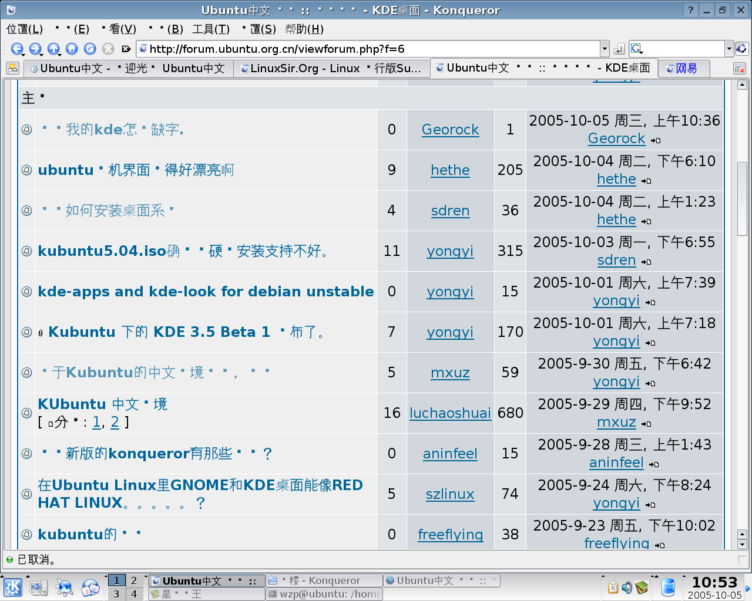Switch to virtual desktop 2 in pager

pyautogui.click(x=134, y=580)
